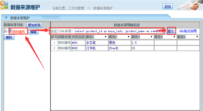Click the 订书机 attribute field
The height and width of the screenshot is (111, 203).
pyautogui.click(x=97, y=48)
